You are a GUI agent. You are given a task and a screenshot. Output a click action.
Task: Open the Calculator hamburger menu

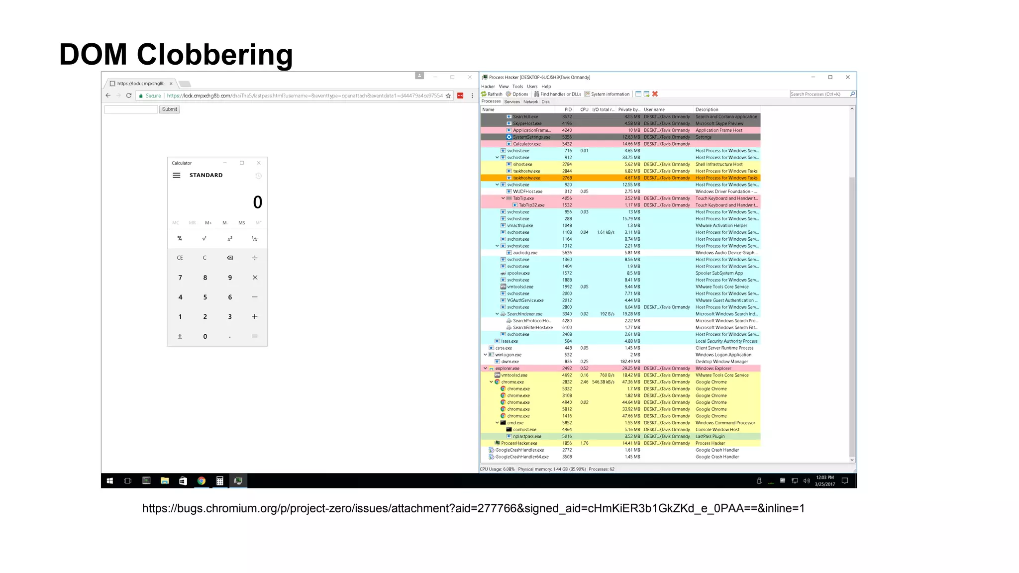point(176,175)
